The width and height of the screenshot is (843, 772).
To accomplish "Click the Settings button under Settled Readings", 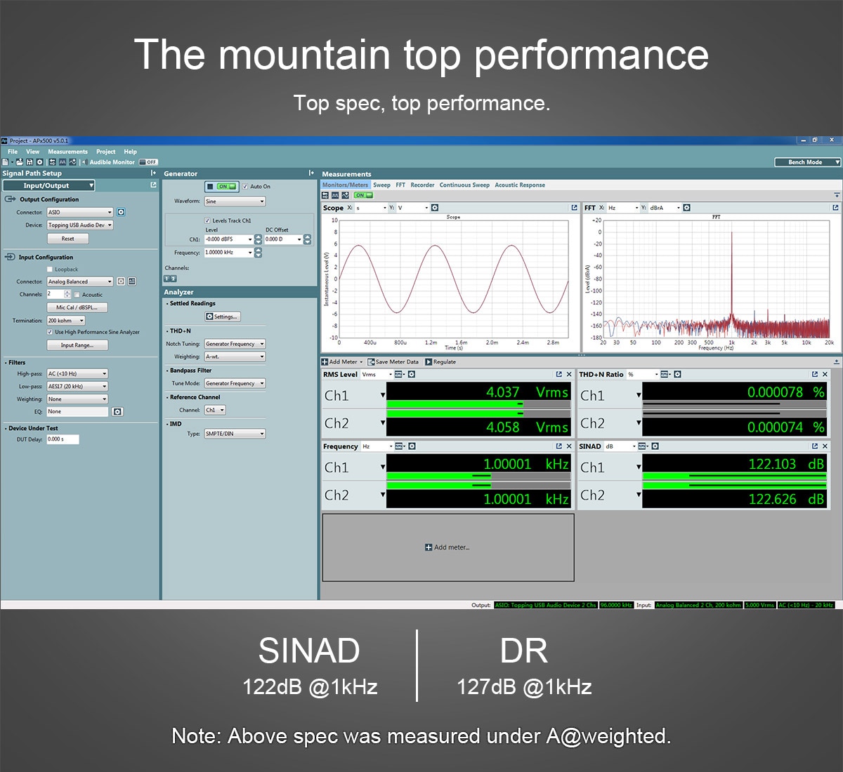I will [223, 317].
